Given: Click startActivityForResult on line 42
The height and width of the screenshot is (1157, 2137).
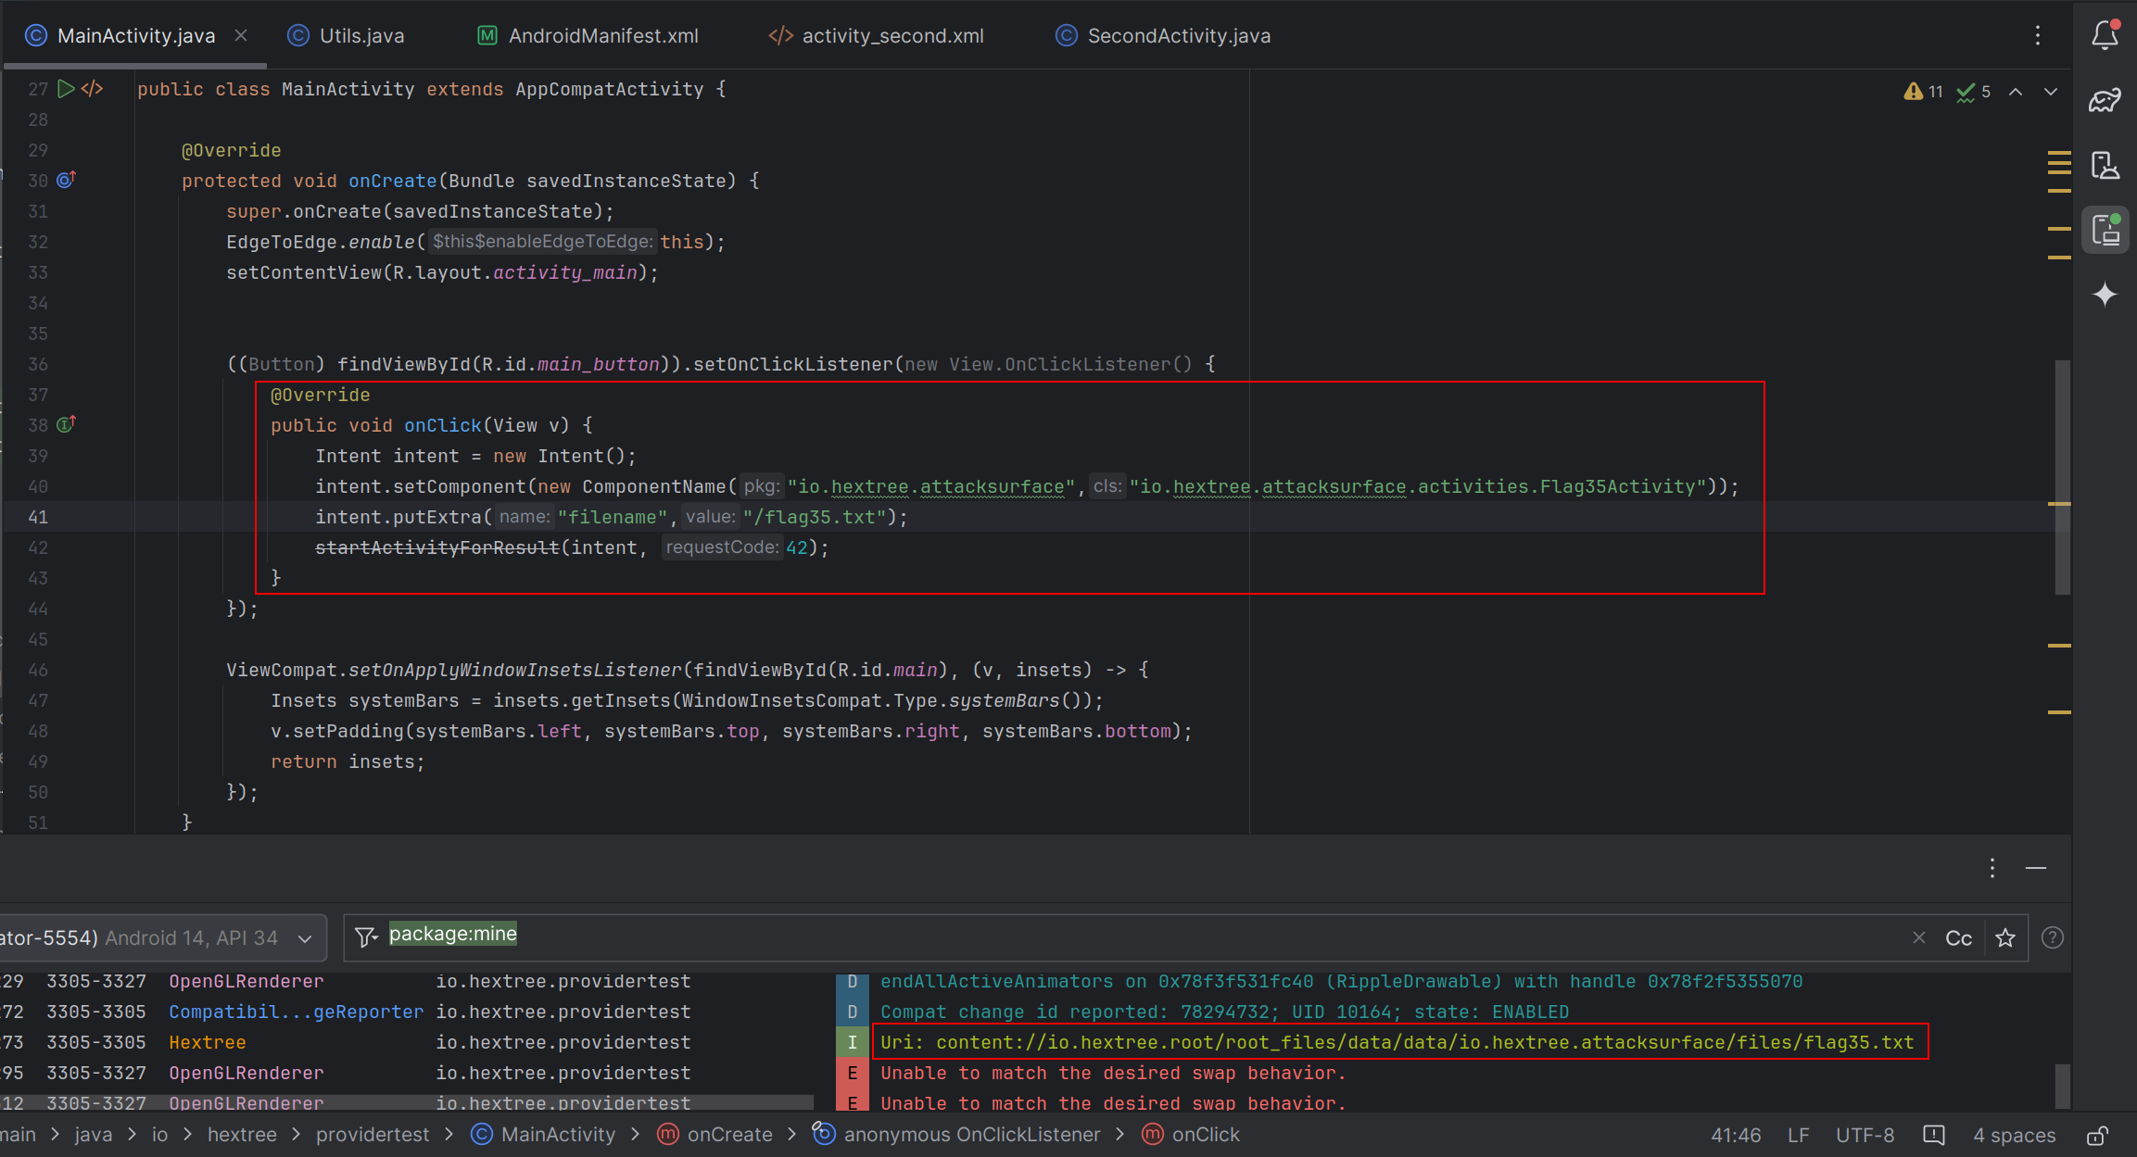Looking at the screenshot, I should [437, 547].
